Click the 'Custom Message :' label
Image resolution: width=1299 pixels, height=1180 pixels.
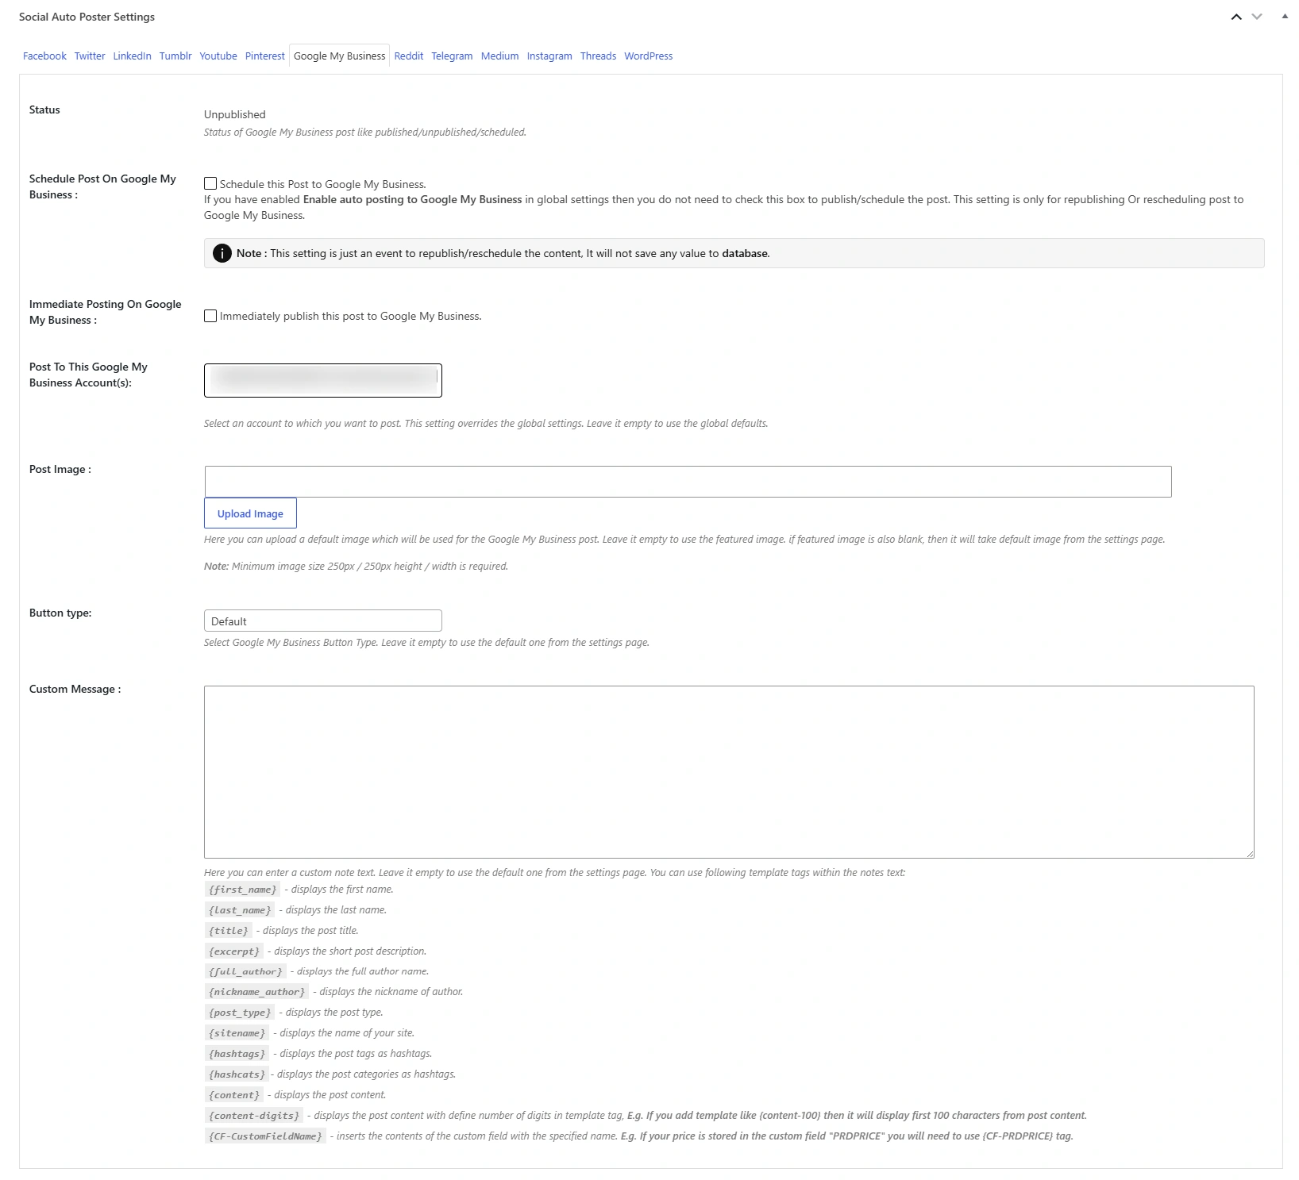(75, 689)
